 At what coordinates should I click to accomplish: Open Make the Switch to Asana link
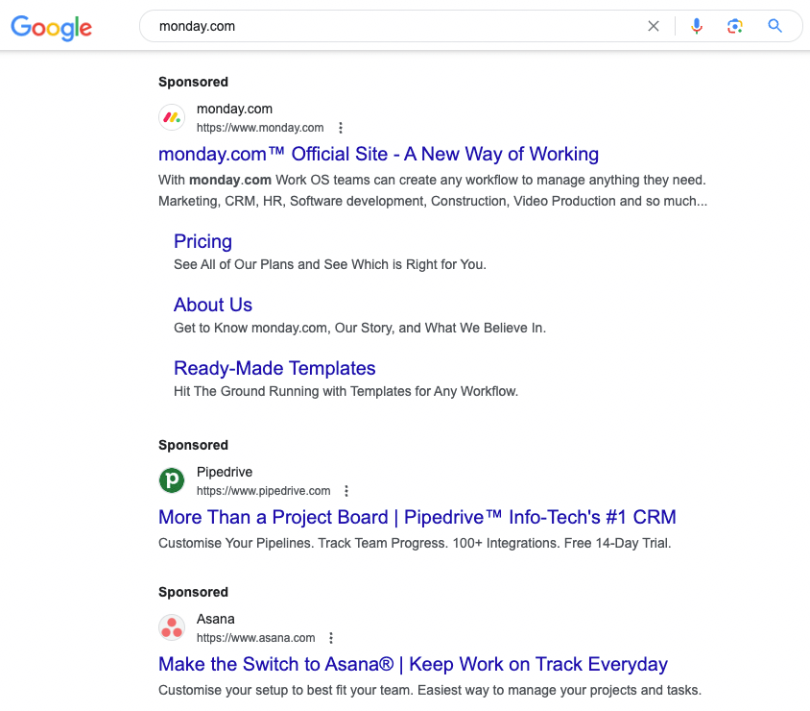point(413,664)
